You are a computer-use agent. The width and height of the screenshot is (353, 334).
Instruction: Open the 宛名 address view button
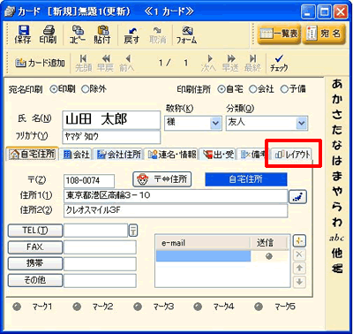point(323,34)
